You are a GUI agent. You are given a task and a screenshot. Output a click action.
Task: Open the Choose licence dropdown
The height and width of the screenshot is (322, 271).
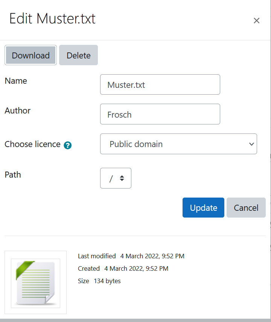[178, 144]
